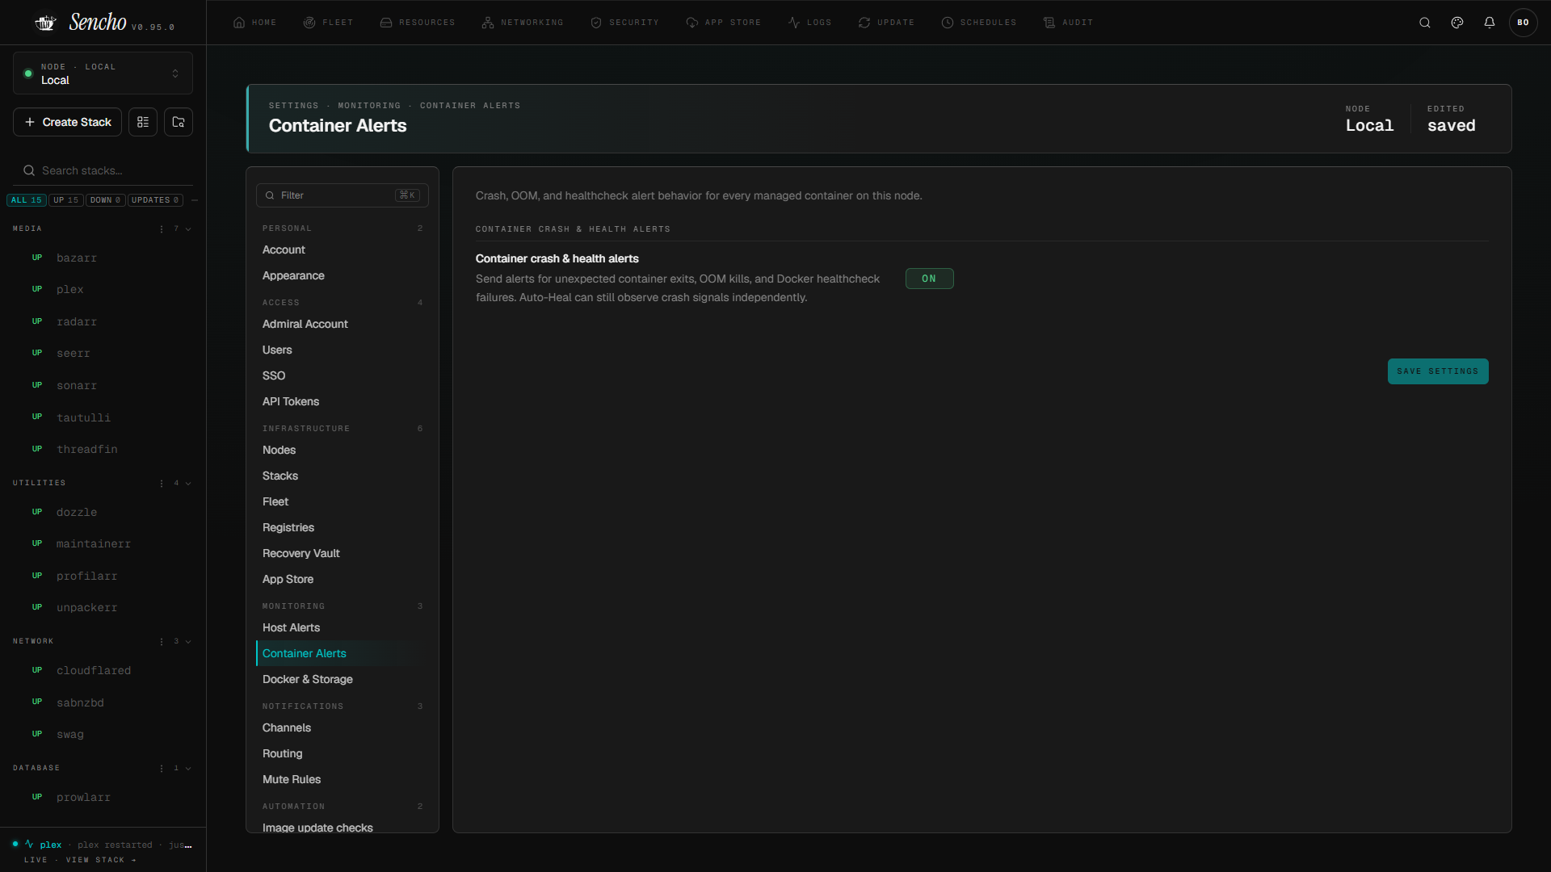Select the cloudflared stack
This screenshot has height=872, width=1551.
pos(103,670)
